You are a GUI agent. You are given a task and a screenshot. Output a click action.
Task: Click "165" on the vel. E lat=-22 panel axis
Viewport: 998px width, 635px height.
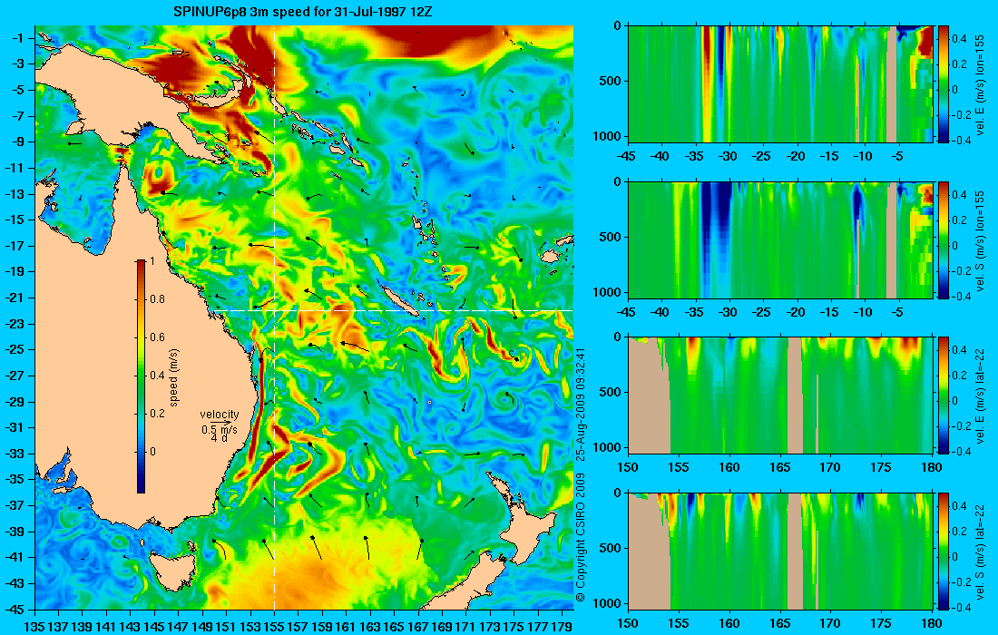780,467
